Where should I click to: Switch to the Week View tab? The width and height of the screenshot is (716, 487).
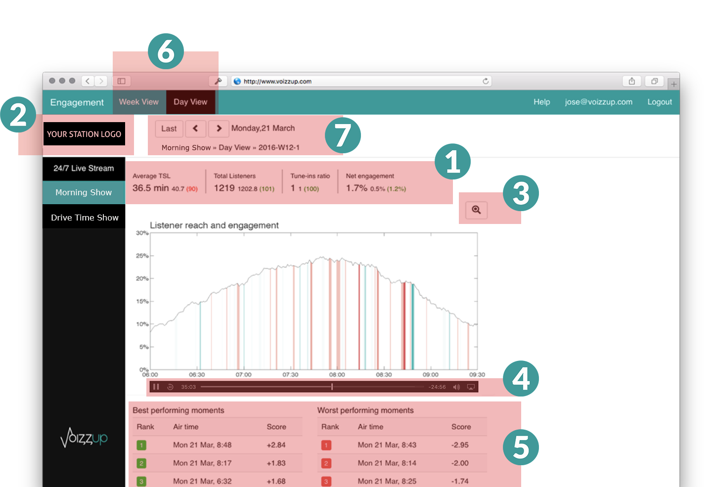pos(138,102)
